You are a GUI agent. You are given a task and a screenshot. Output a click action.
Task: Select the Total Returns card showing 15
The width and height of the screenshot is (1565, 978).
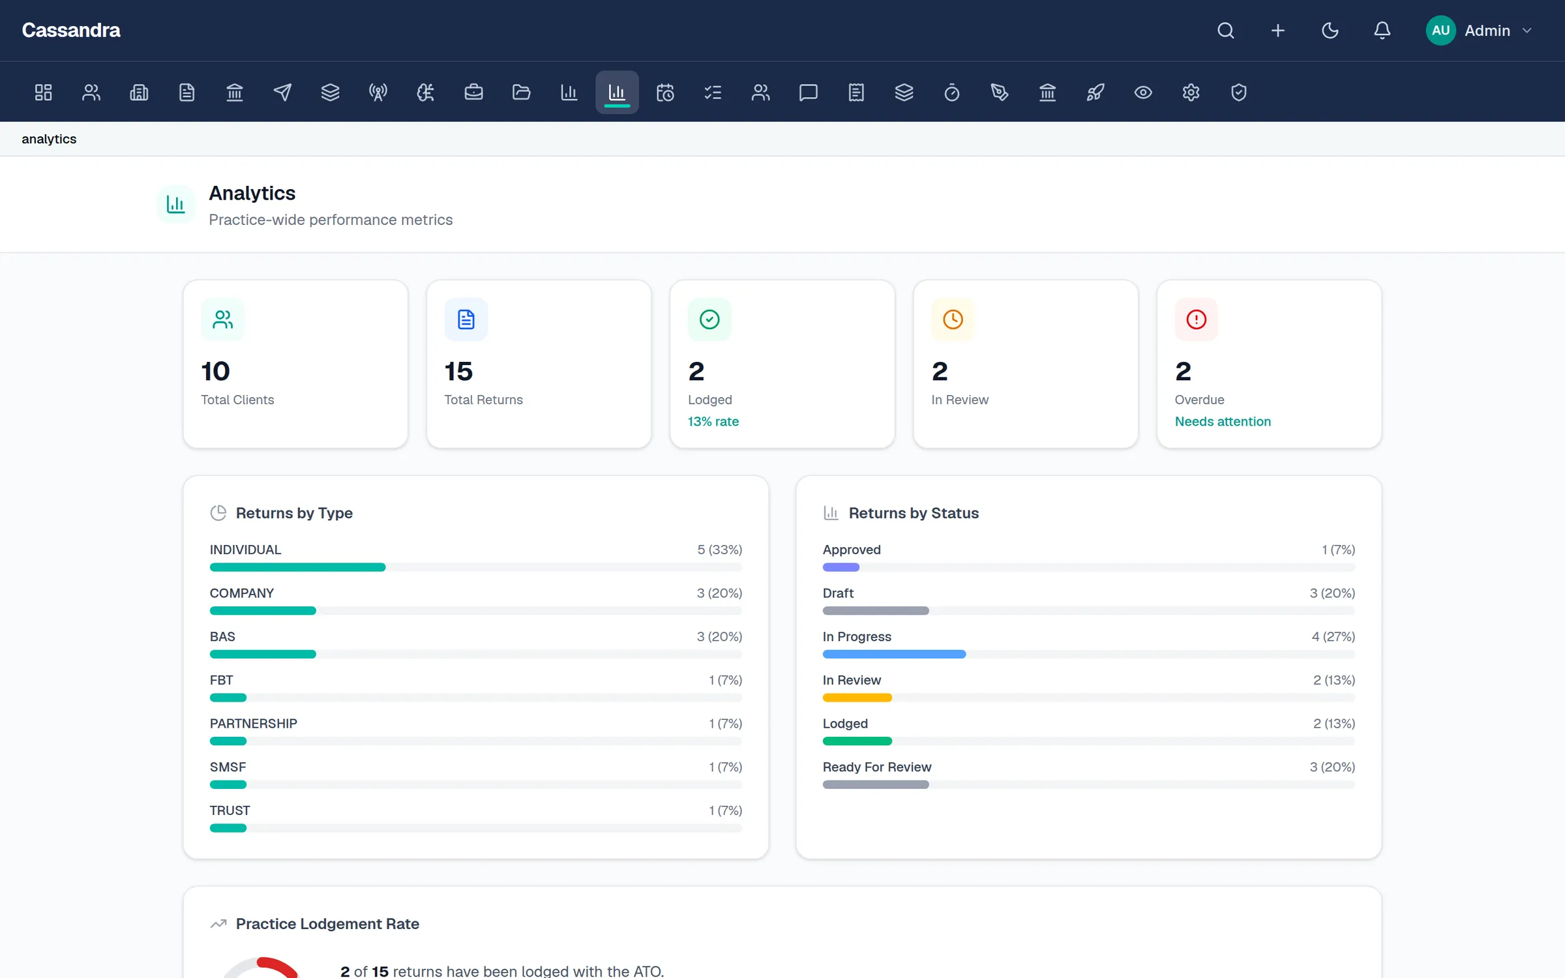[x=539, y=364]
